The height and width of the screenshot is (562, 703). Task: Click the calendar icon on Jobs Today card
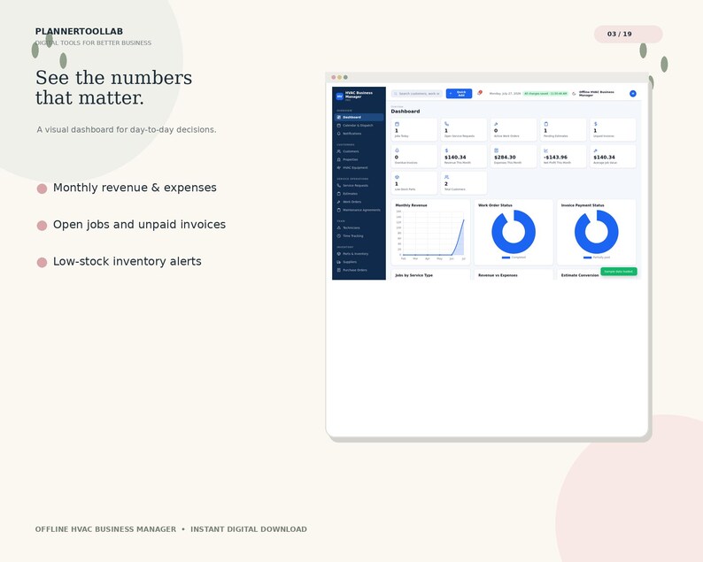397,124
